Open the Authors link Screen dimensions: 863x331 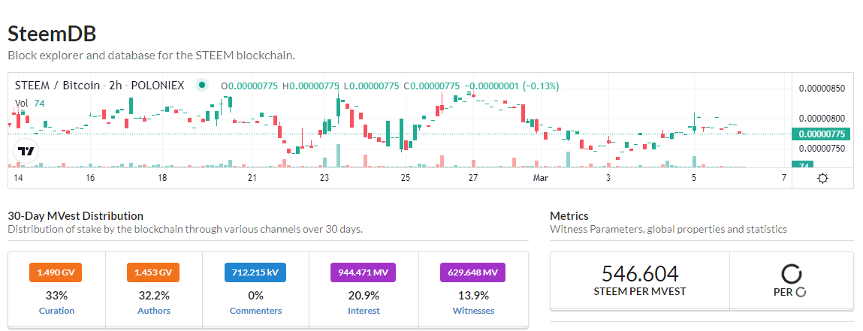point(153,311)
